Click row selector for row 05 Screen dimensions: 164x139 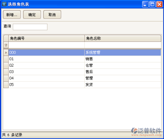pyautogui.click(x=6, y=85)
